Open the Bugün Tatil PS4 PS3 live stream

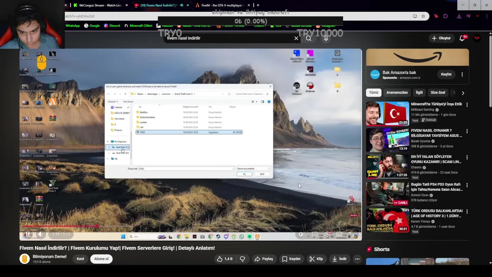pyautogui.click(x=387, y=194)
